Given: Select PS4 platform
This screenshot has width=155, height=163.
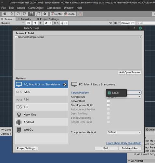Looking at the screenshot, I should [x=41, y=99].
